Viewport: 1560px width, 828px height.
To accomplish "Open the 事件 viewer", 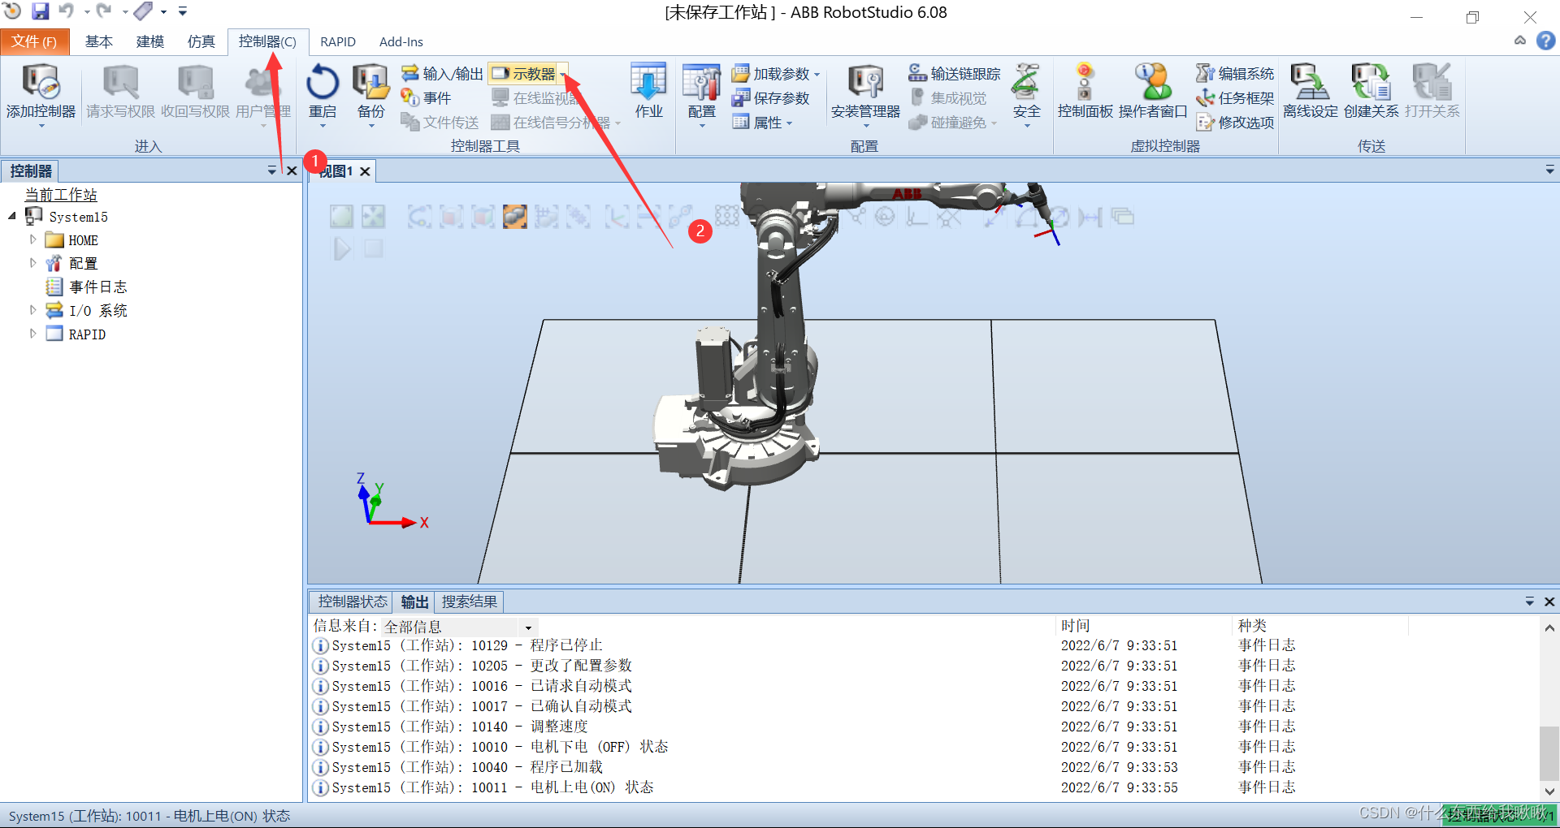I will coord(427,98).
